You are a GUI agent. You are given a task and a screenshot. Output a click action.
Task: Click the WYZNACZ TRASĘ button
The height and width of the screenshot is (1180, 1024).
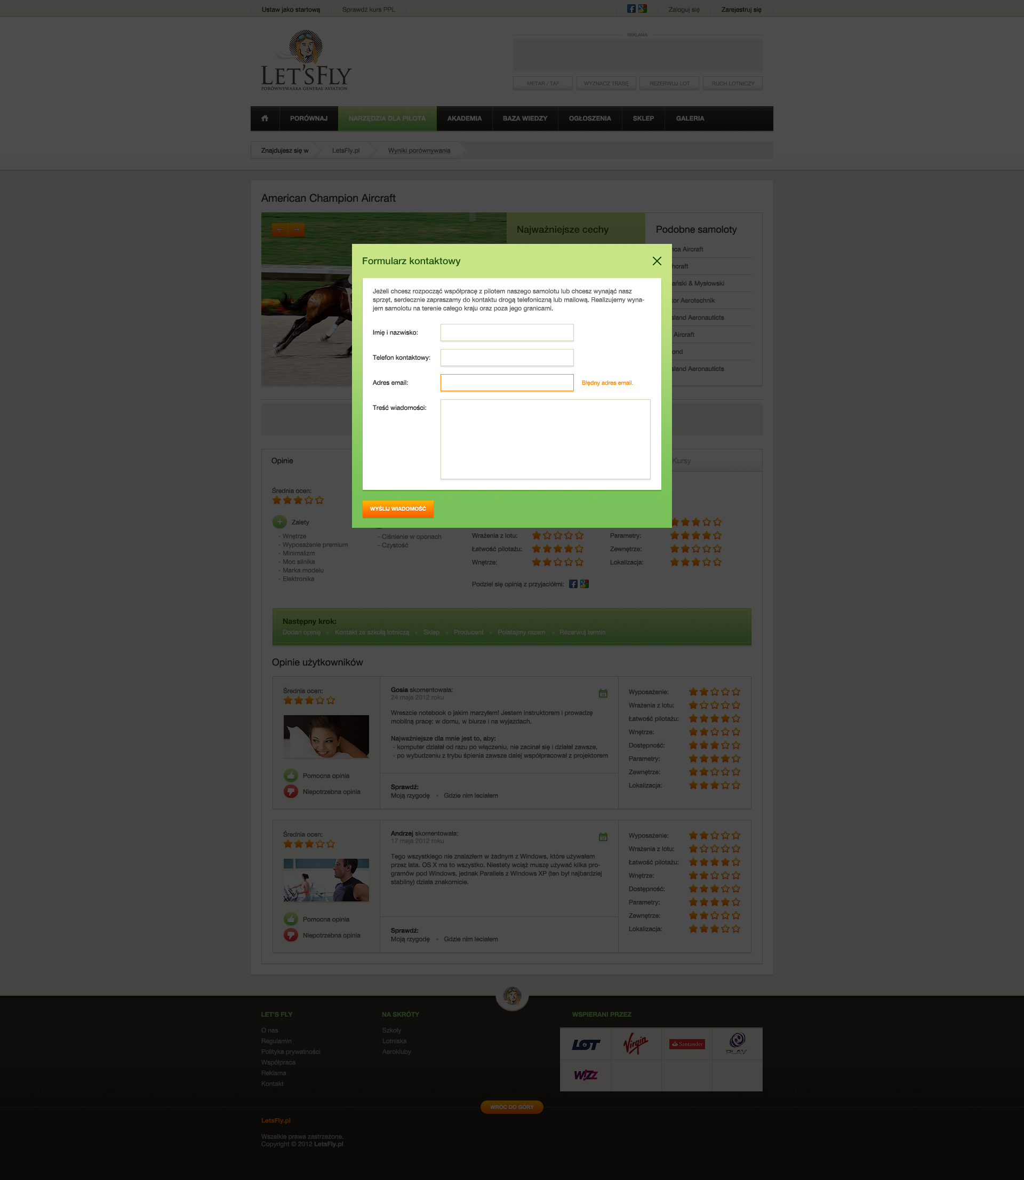point(606,83)
